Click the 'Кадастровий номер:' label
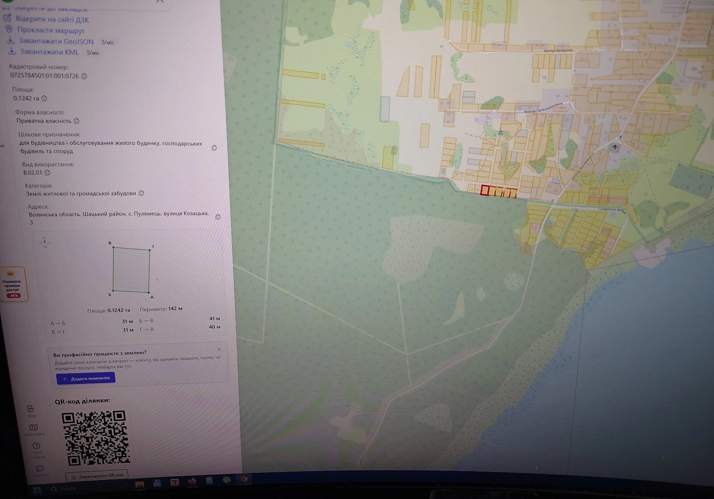Screen dimensions: 714x499 click(39, 67)
